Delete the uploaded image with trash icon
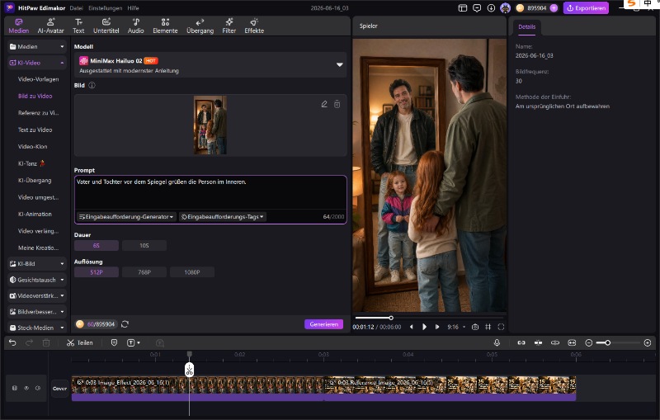 [337, 104]
